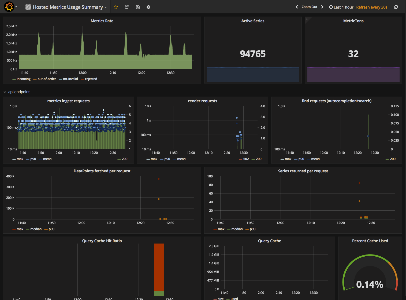Toggle the incoming series in legend

click(x=23, y=79)
